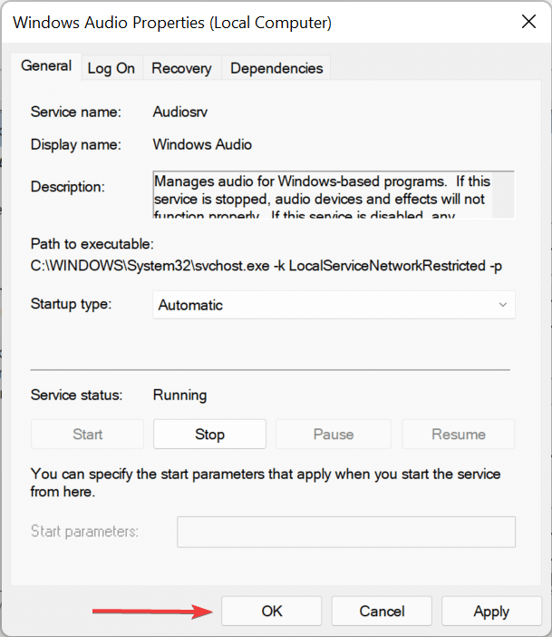Open the Dependencies tab
This screenshot has height=637, width=552.
point(276,68)
